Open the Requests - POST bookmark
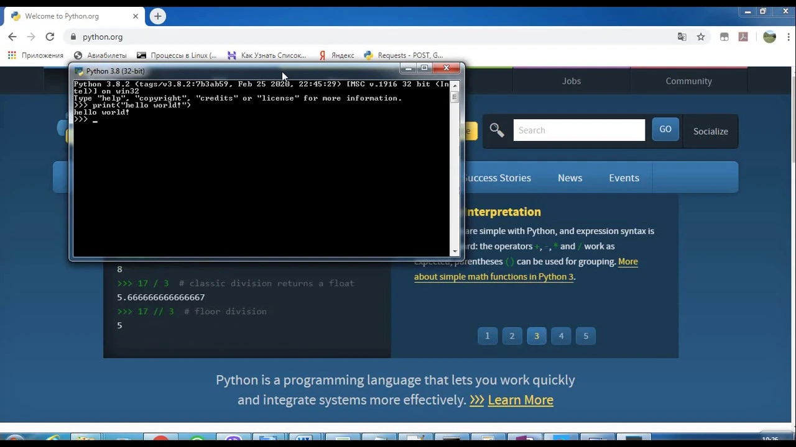The height and width of the screenshot is (447, 796). coord(404,55)
